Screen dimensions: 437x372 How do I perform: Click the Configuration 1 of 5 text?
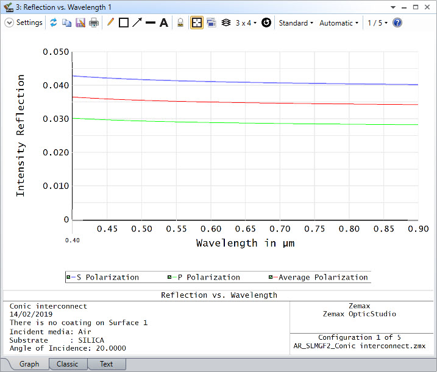tap(360, 337)
